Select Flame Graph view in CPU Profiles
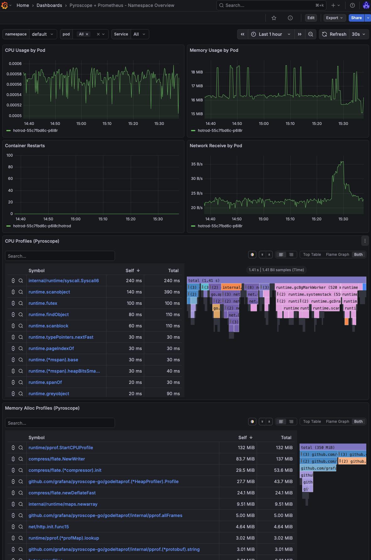The image size is (371, 560). point(337,255)
